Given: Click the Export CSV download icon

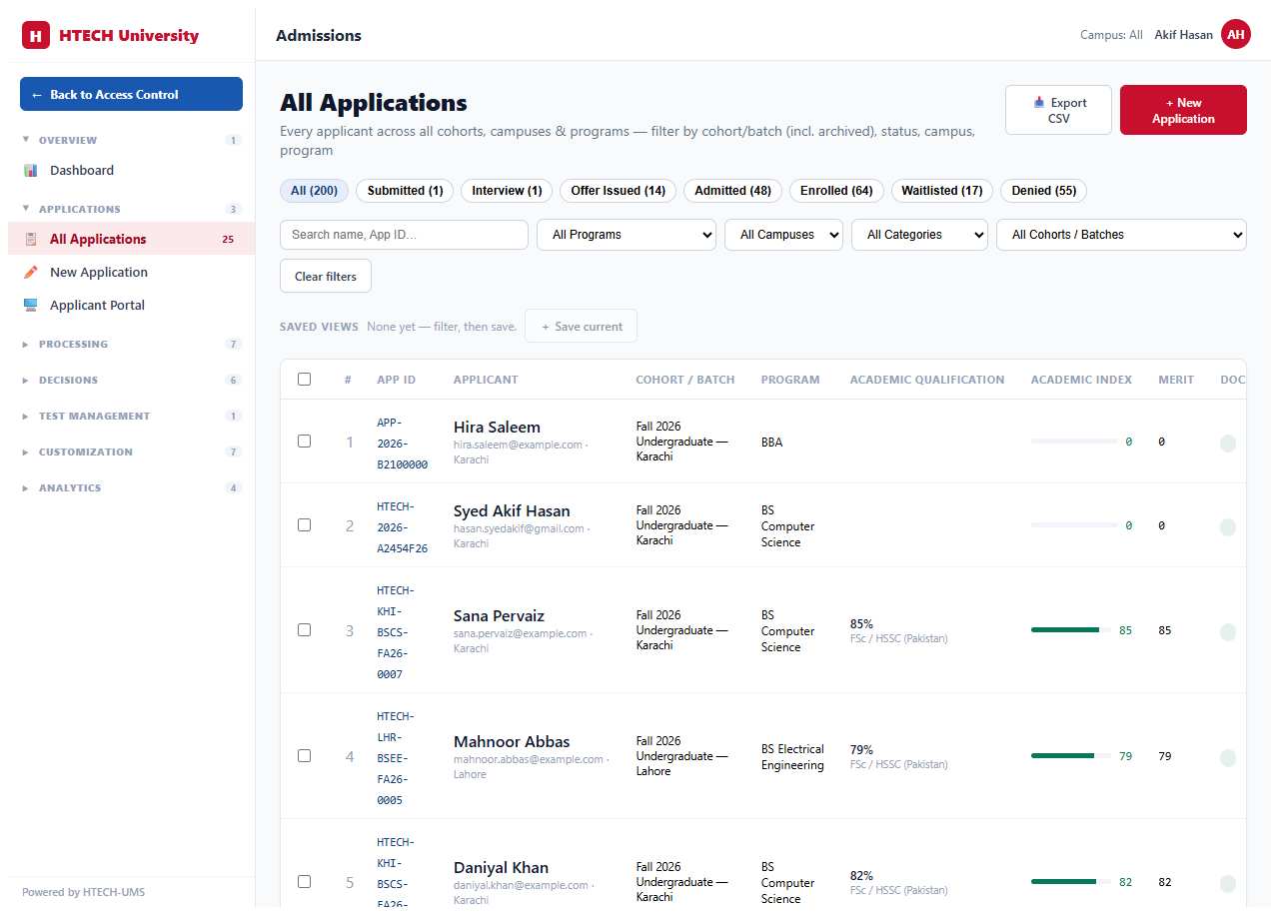Looking at the screenshot, I should pyautogui.click(x=1039, y=102).
